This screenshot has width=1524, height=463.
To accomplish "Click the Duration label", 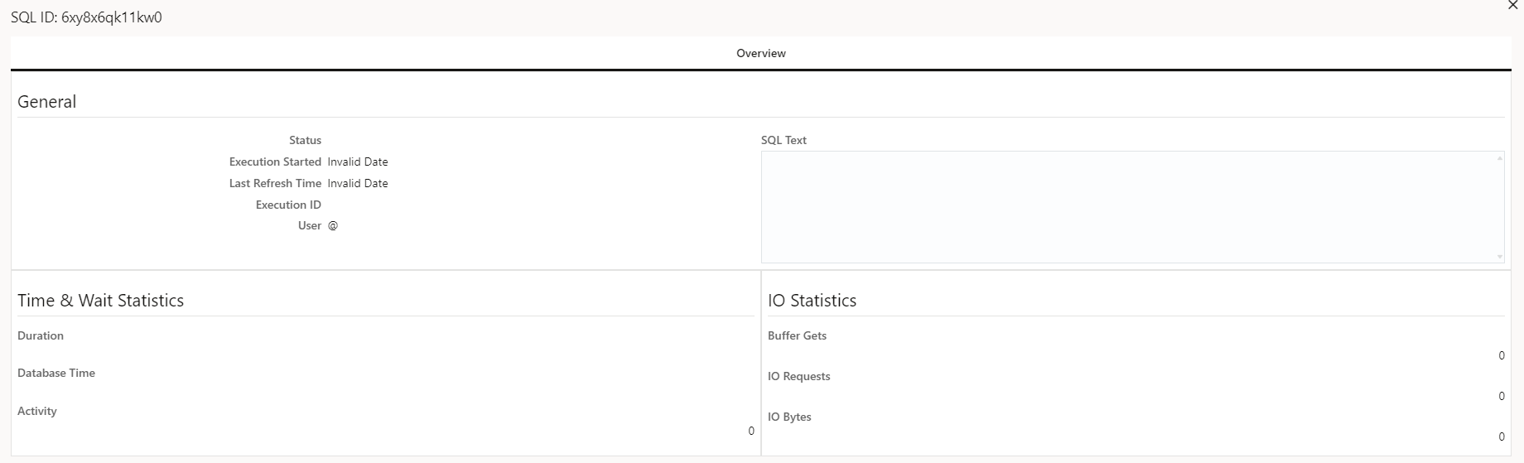I will (41, 335).
